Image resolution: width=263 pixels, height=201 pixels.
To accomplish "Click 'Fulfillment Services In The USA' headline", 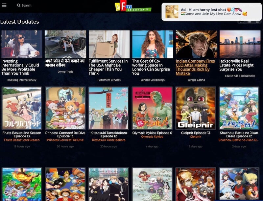I will (x=108, y=67).
